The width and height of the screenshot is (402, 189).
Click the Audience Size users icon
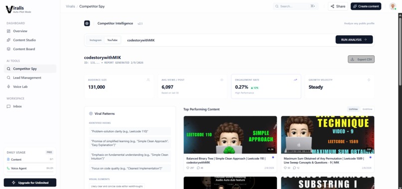tap(148, 80)
